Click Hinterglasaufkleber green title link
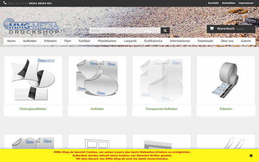This screenshot has width=259, height=162. click(33, 109)
